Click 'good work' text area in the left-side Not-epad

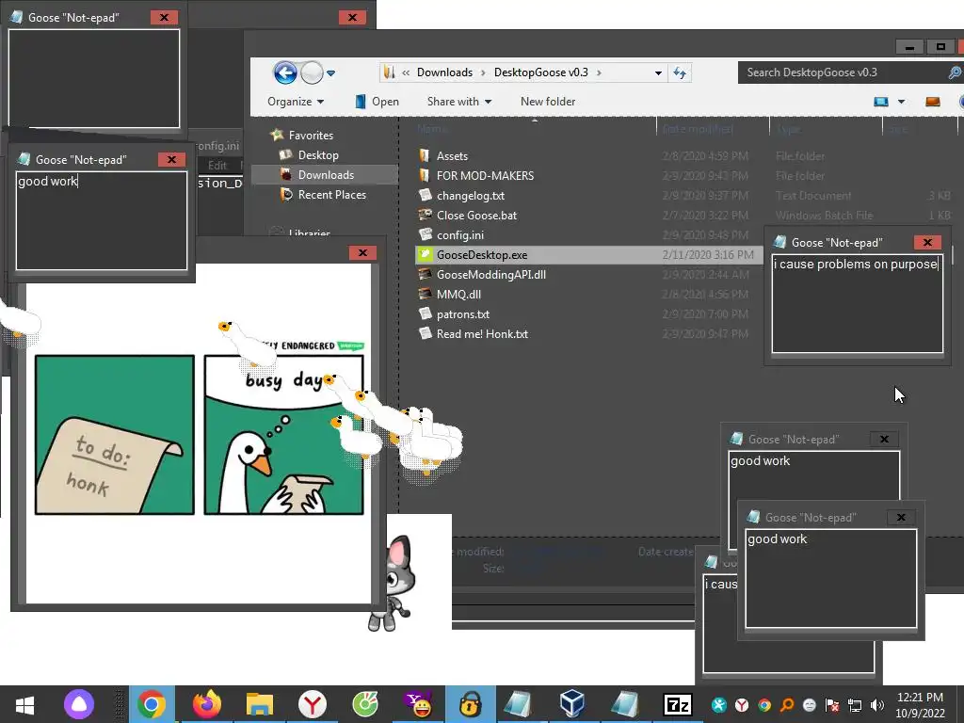[102, 220]
